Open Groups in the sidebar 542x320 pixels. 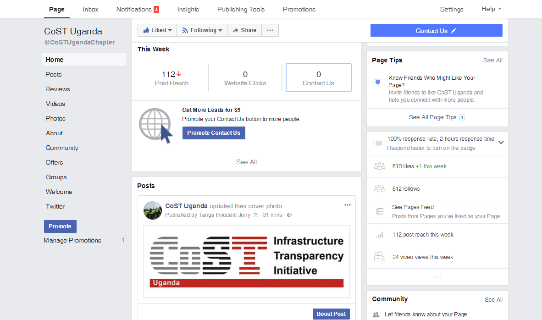56,177
